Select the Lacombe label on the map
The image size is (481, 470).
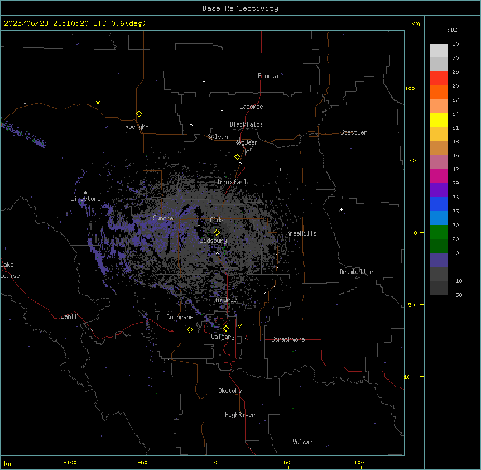(x=251, y=107)
